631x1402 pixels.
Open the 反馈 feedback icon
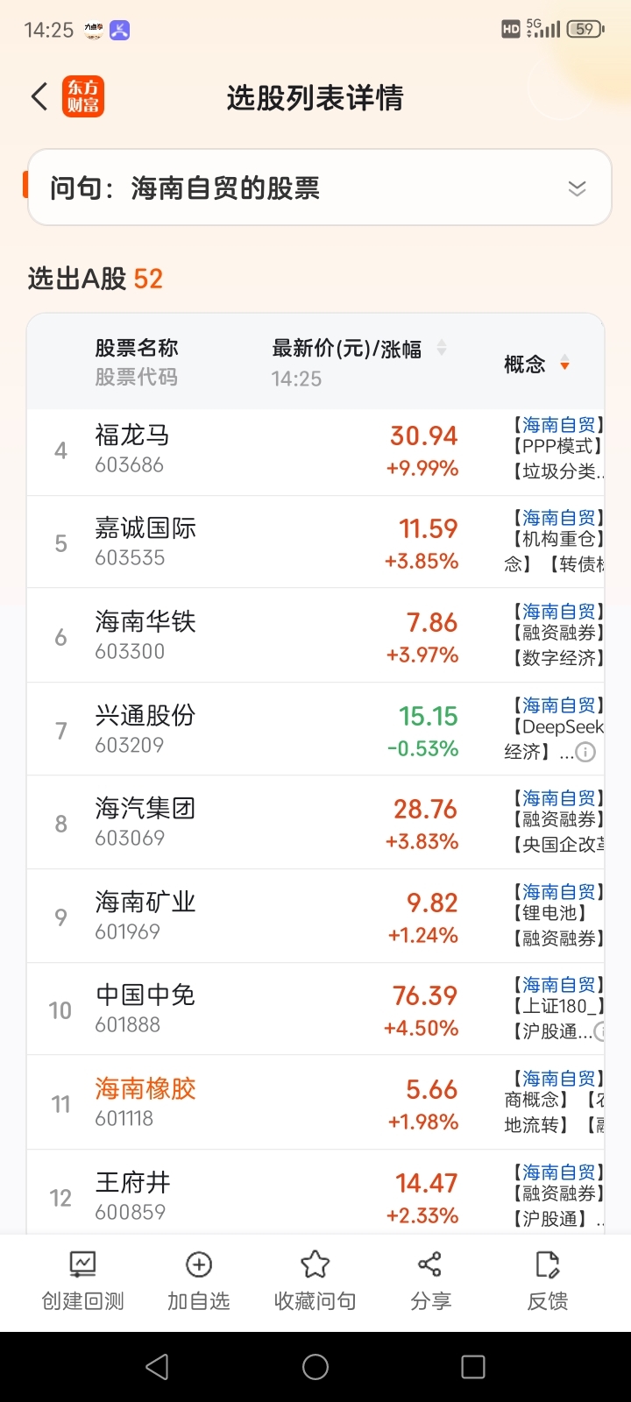tap(547, 1264)
